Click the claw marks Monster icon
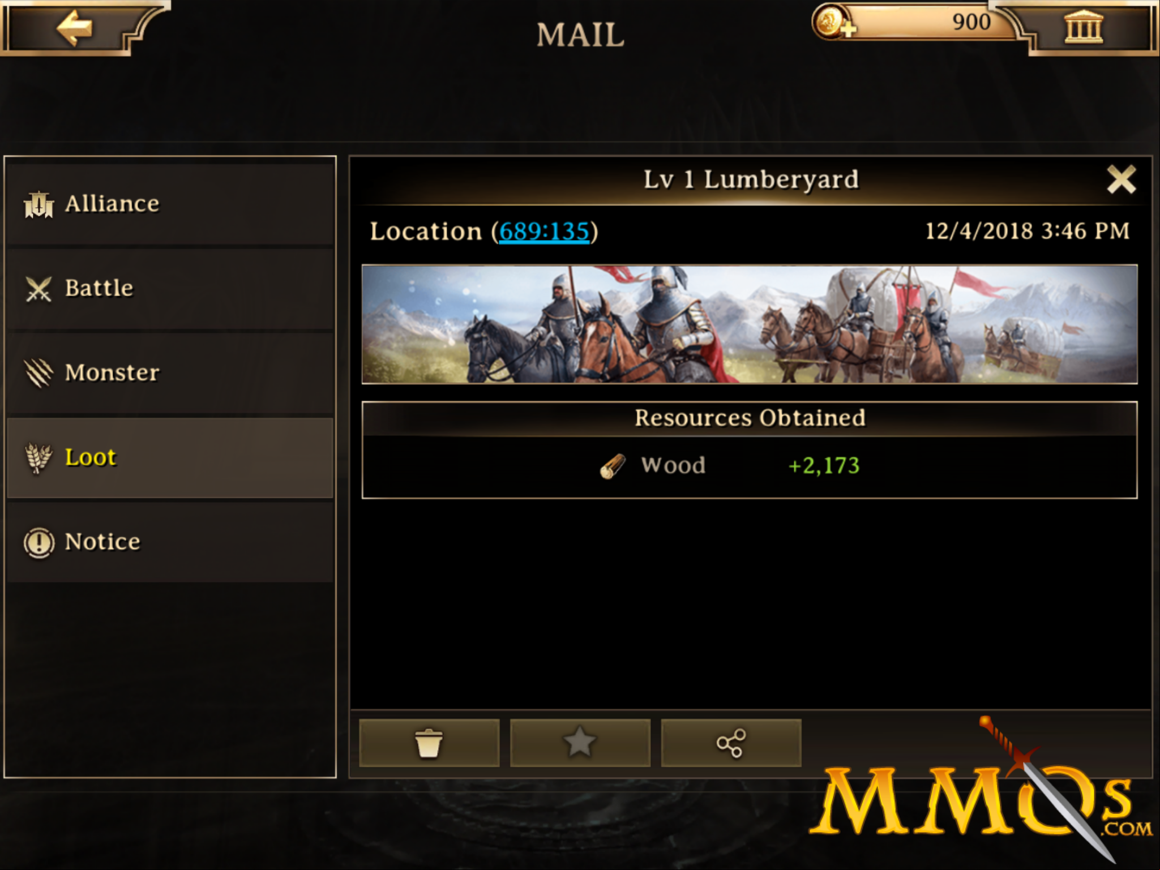 tap(38, 373)
